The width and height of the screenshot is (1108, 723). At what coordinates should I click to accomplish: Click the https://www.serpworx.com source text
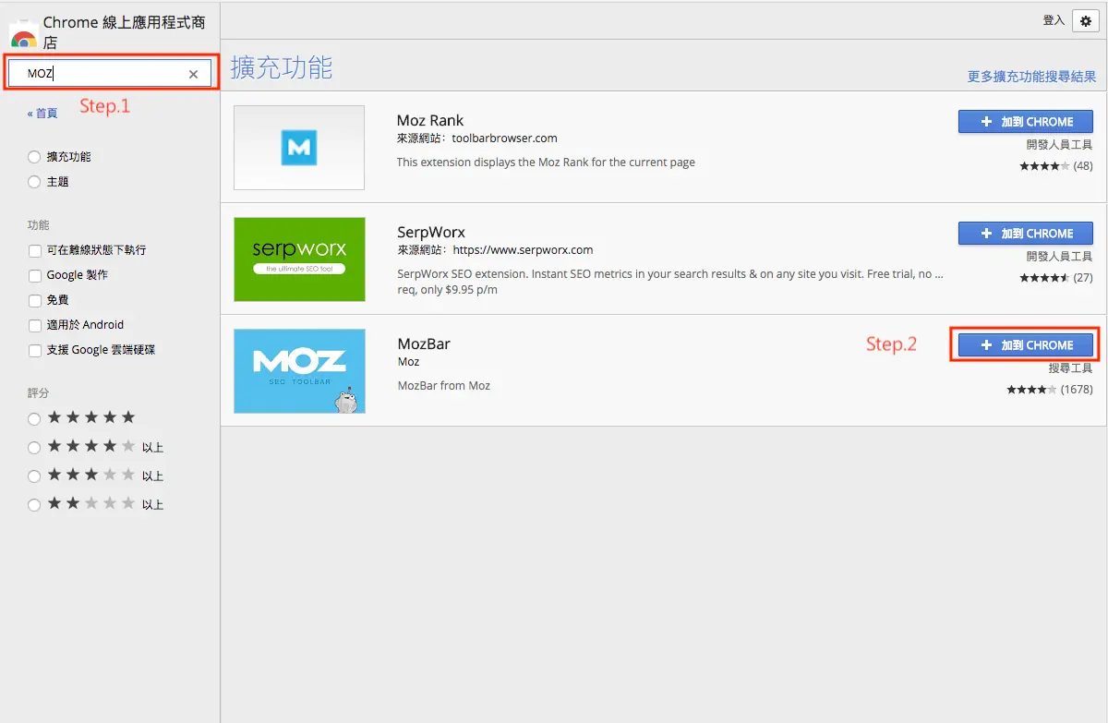pos(523,250)
